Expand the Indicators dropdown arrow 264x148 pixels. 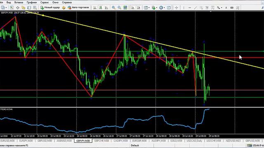tap(157, 8)
